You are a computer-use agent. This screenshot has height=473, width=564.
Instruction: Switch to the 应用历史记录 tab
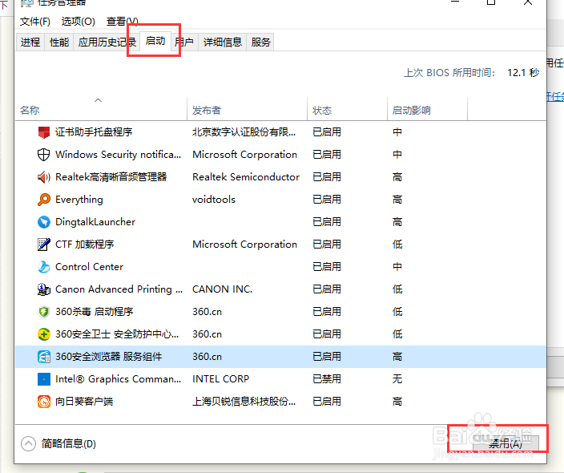click(x=107, y=42)
